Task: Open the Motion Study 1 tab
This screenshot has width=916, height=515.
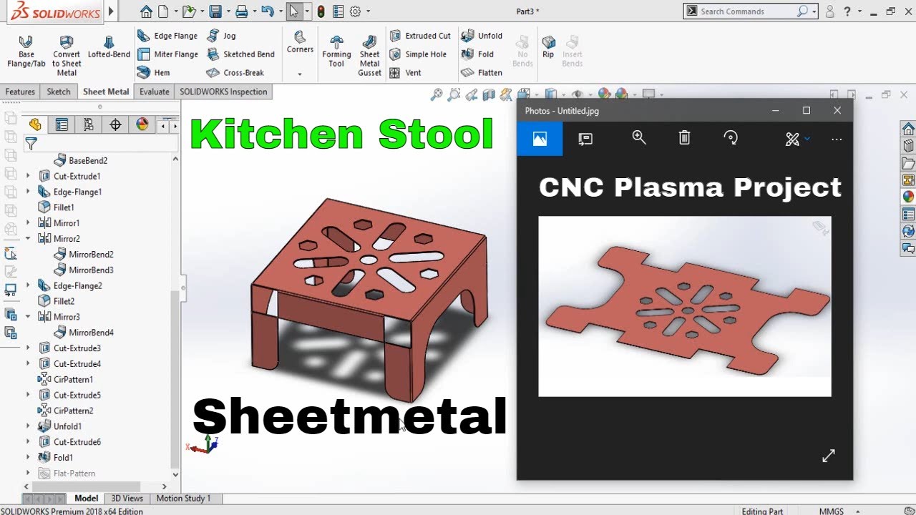Action: pyautogui.click(x=183, y=499)
